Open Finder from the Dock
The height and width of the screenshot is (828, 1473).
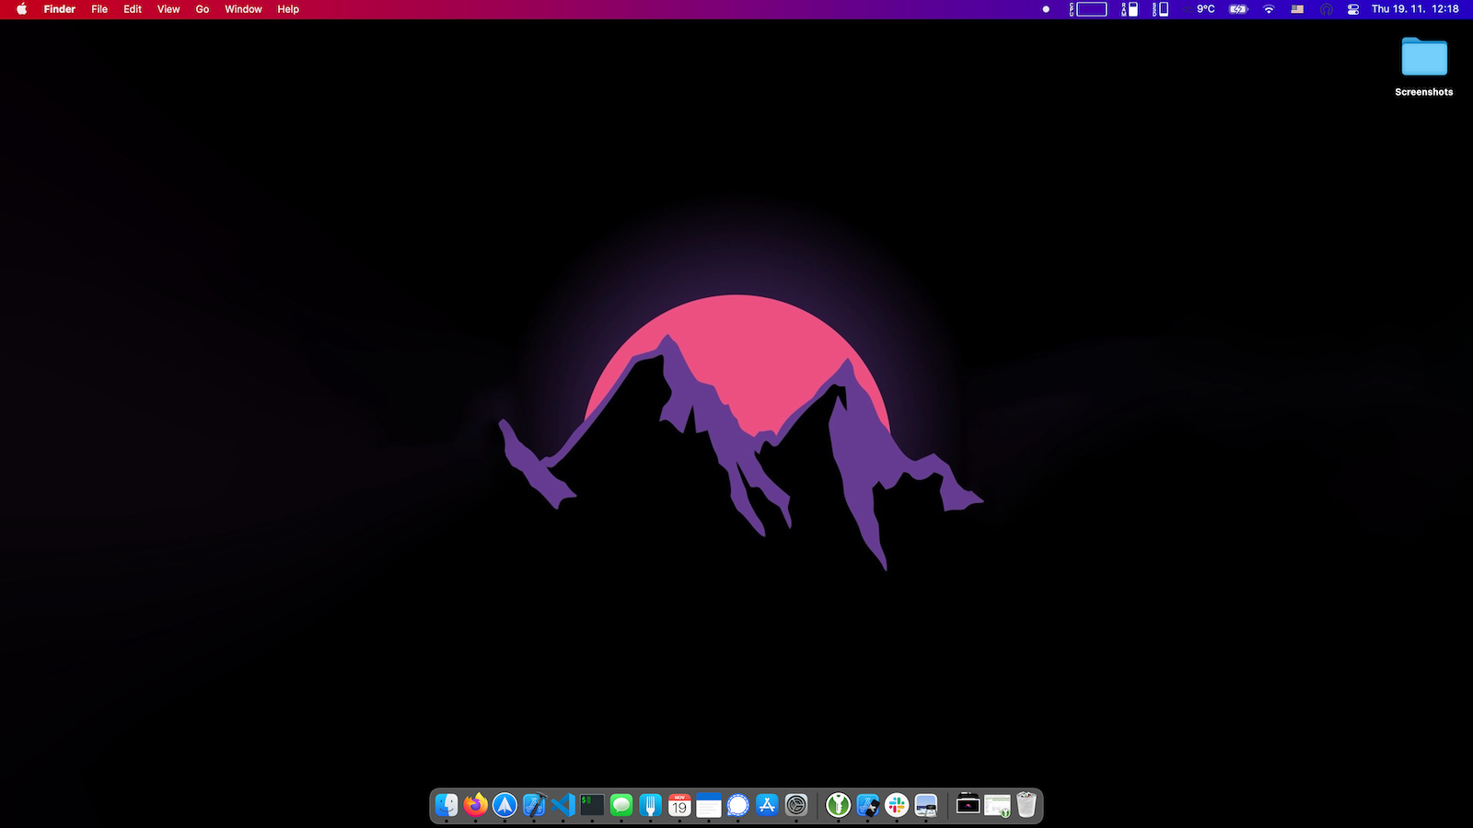tap(446, 805)
